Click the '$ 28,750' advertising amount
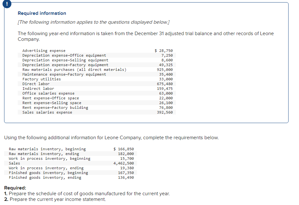 [164, 51]
